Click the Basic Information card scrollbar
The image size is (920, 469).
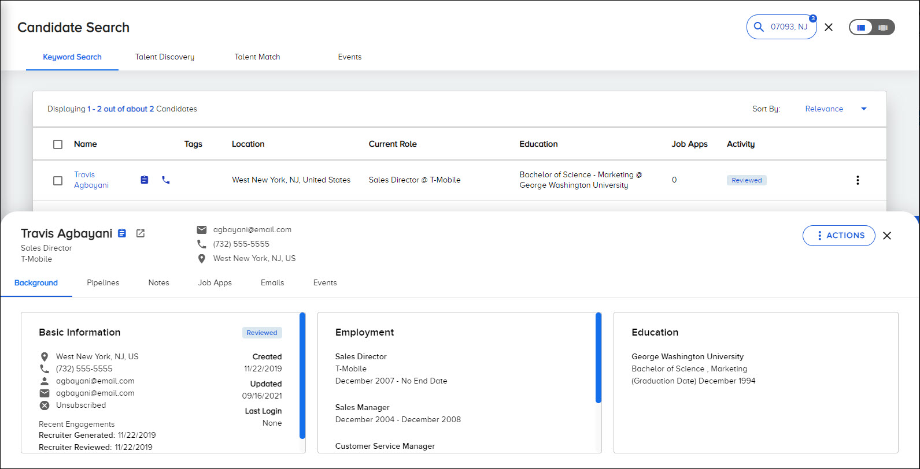302,375
